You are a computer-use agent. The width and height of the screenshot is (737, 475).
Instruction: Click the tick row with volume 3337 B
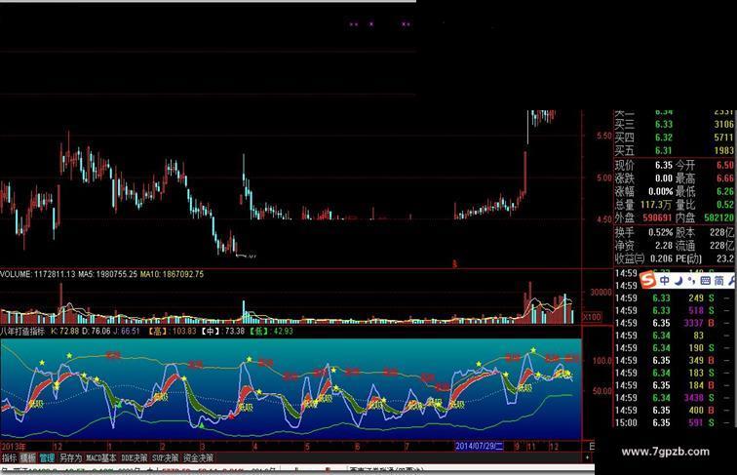tap(675, 323)
